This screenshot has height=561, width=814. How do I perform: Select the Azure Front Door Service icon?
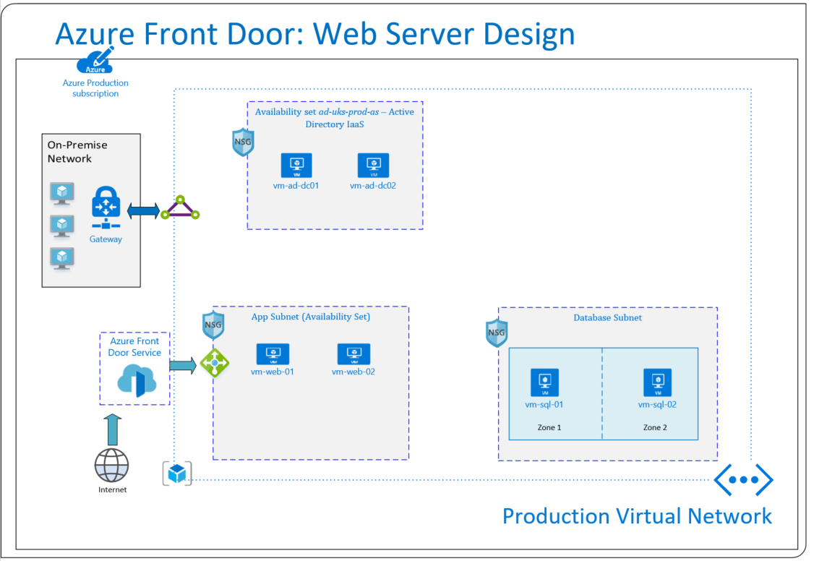136,381
